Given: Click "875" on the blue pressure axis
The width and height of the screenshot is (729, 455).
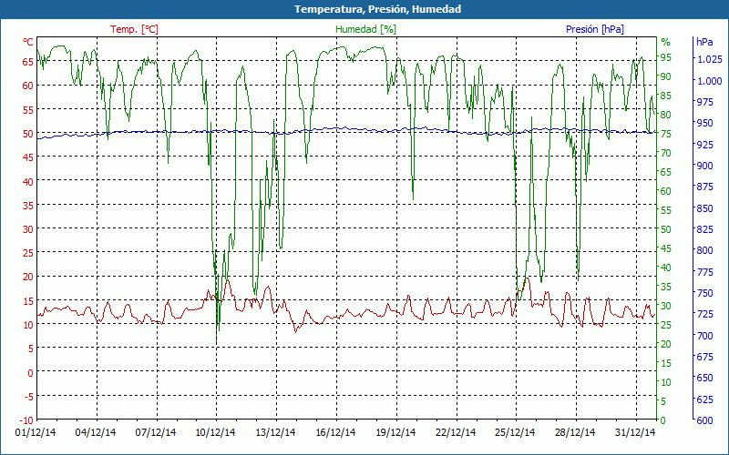Looking at the screenshot, I should tap(704, 187).
